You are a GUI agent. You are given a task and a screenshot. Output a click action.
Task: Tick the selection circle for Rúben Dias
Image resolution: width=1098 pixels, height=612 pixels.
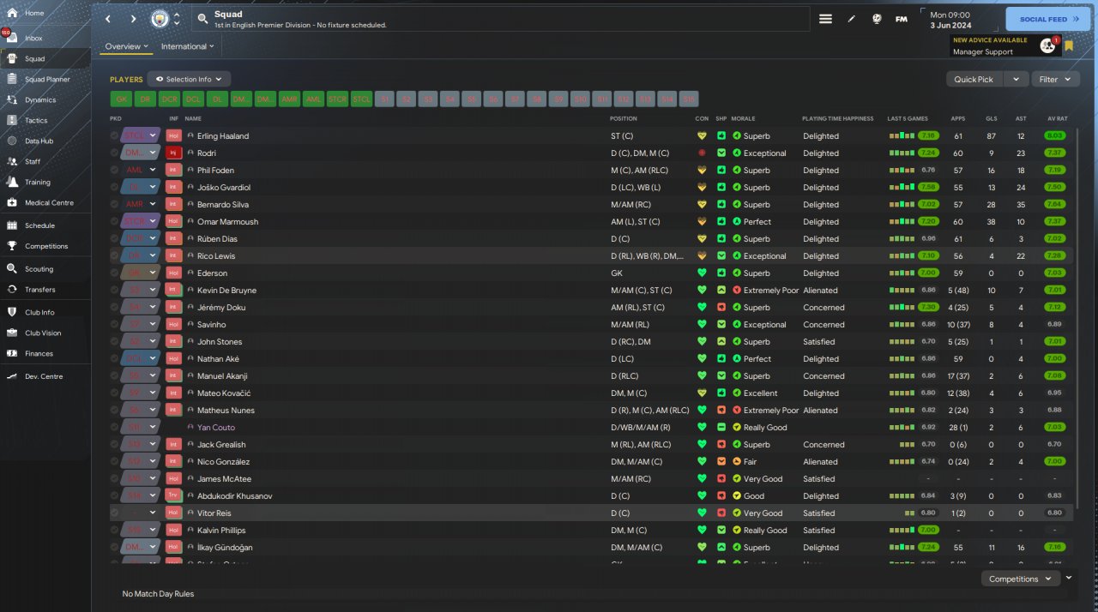114,238
